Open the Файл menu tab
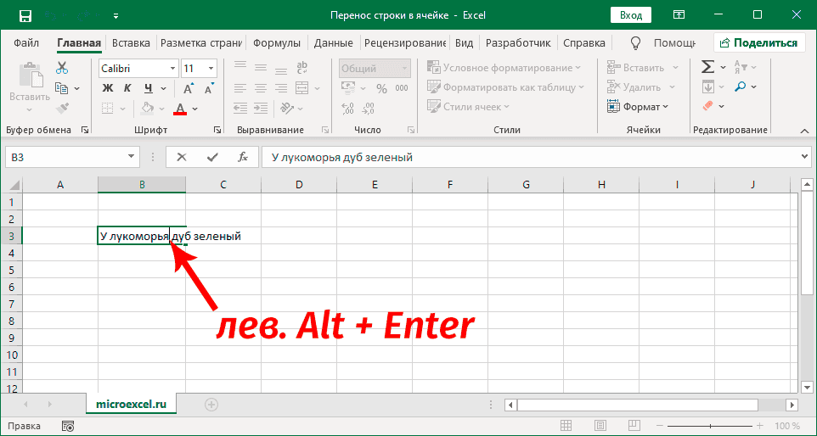Viewport: 817px width, 436px height. click(x=26, y=42)
